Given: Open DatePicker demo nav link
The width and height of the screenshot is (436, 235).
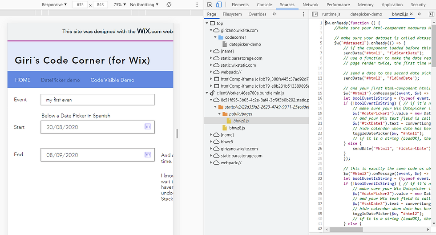Looking at the screenshot, I should click(x=61, y=80).
